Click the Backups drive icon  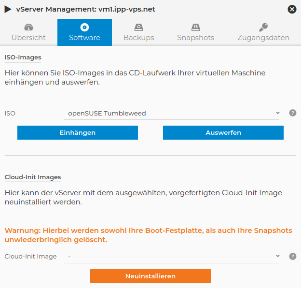[139, 27]
